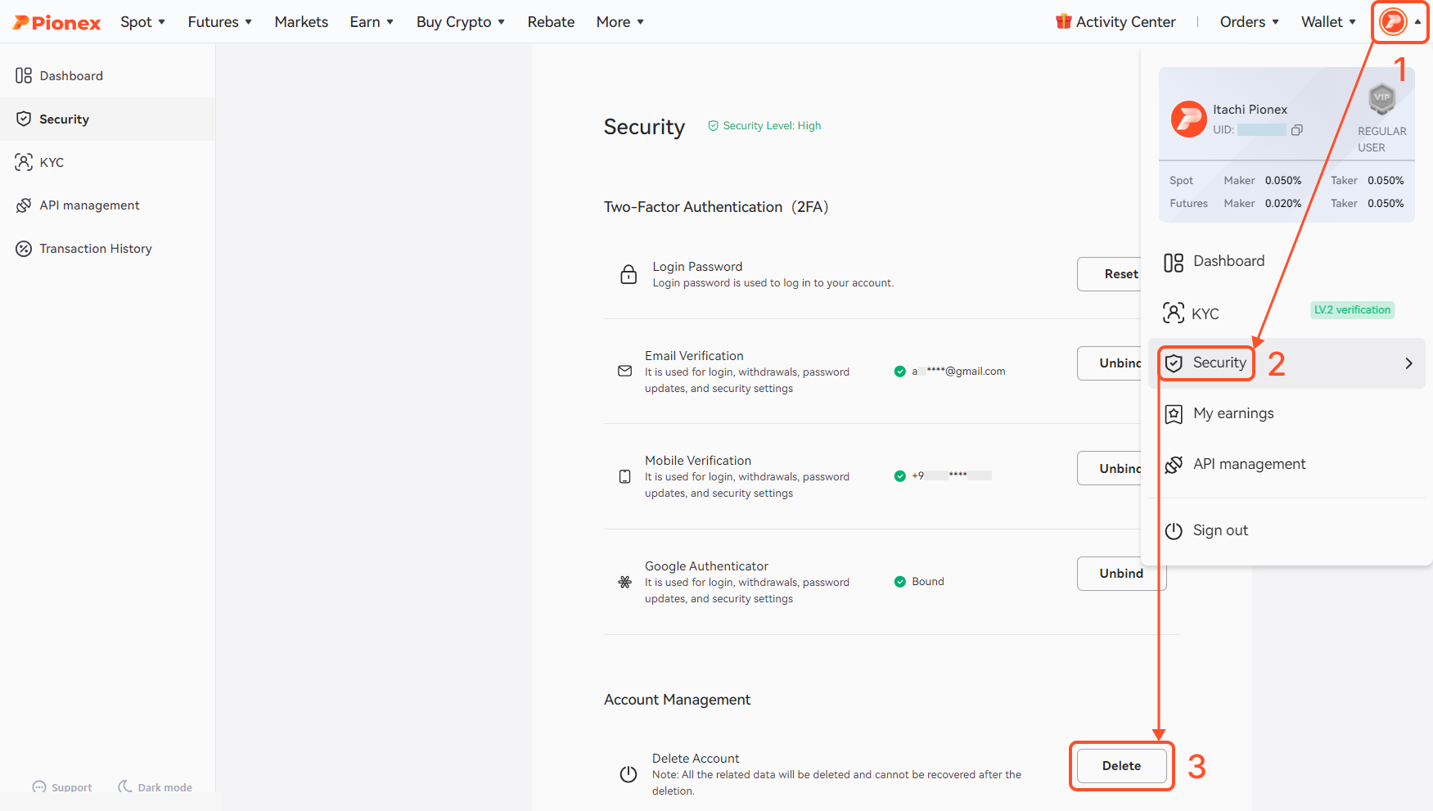The height and width of the screenshot is (811, 1433).
Task: Select Dashboard in the left sidebar
Action: (107, 76)
